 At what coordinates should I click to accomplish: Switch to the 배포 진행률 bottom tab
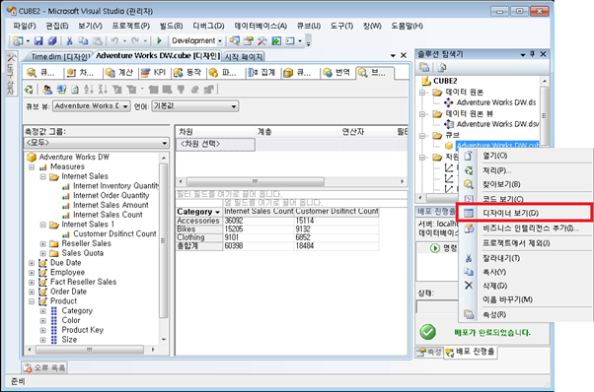click(x=470, y=352)
